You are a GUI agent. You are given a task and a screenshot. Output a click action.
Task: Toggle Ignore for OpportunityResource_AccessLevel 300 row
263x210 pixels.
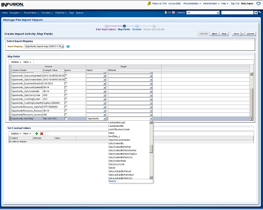point(66,115)
